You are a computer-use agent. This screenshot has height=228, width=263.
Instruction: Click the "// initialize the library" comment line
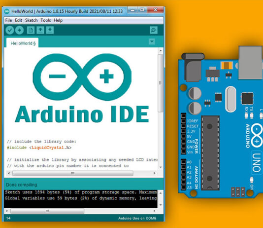[82, 160]
